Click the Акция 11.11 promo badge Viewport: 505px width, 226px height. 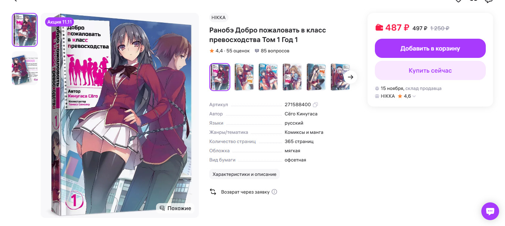point(60,22)
